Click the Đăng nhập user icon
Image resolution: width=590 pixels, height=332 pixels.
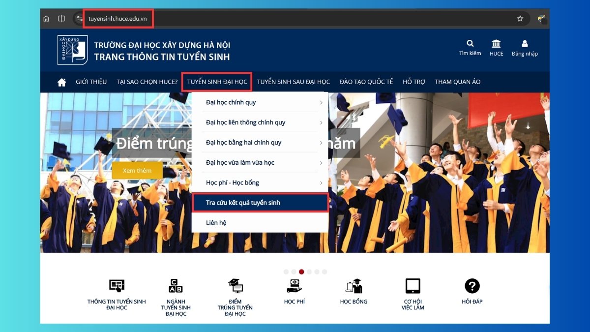tap(525, 44)
